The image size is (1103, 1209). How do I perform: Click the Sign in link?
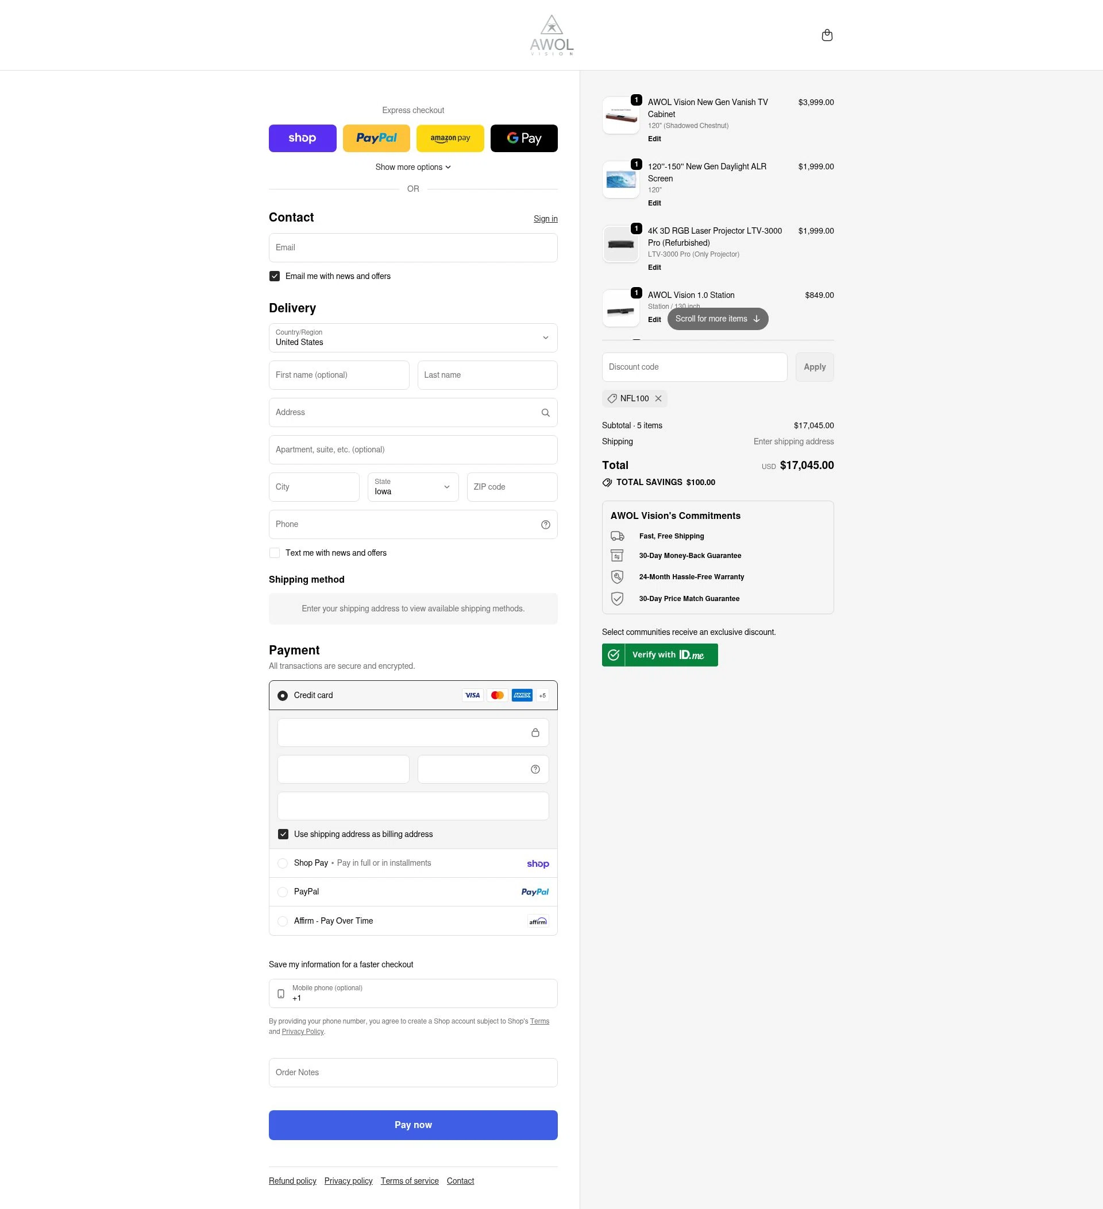pos(545,219)
